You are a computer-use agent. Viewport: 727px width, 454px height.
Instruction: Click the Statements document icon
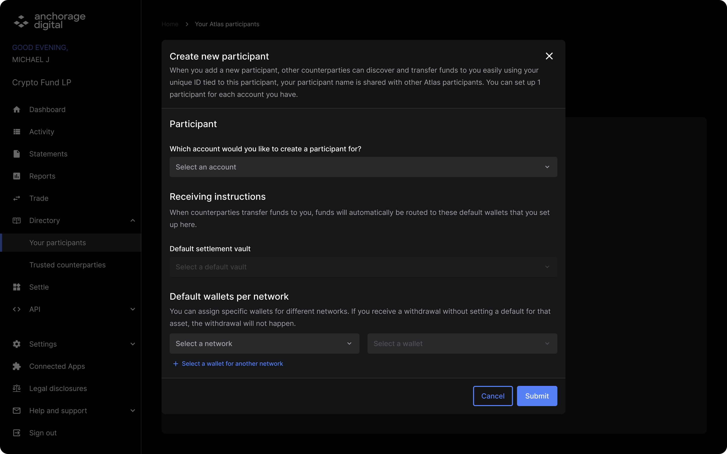(17, 154)
